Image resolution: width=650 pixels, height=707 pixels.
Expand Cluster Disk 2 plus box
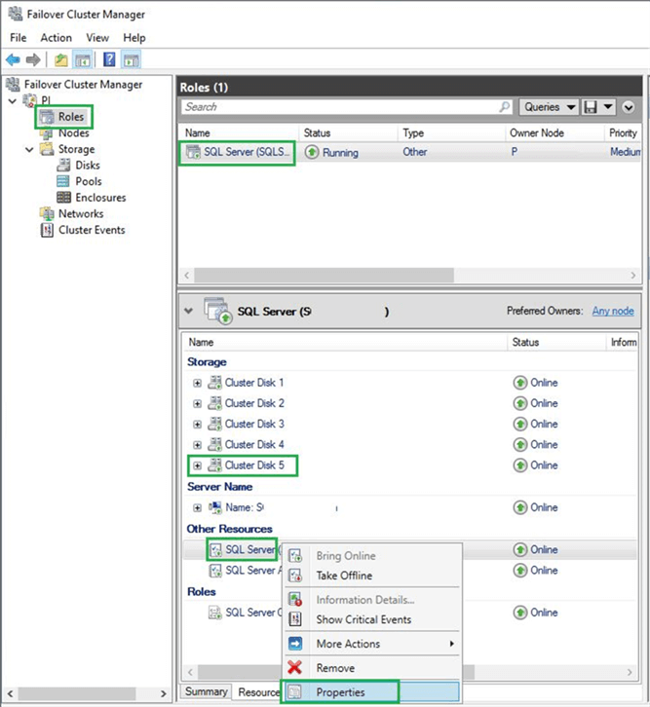(x=197, y=403)
